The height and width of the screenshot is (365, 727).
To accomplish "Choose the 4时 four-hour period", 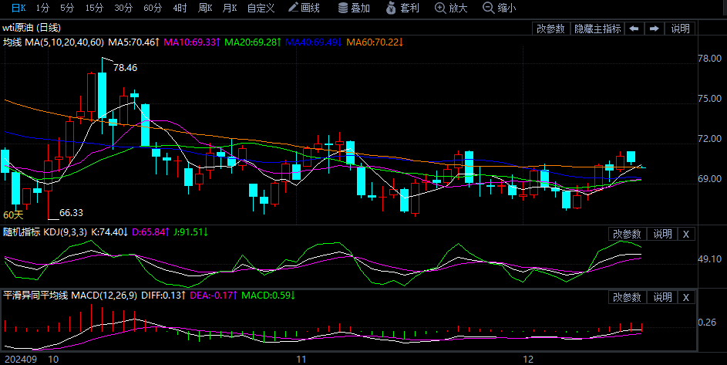I will pyautogui.click(x=180, y=8).
